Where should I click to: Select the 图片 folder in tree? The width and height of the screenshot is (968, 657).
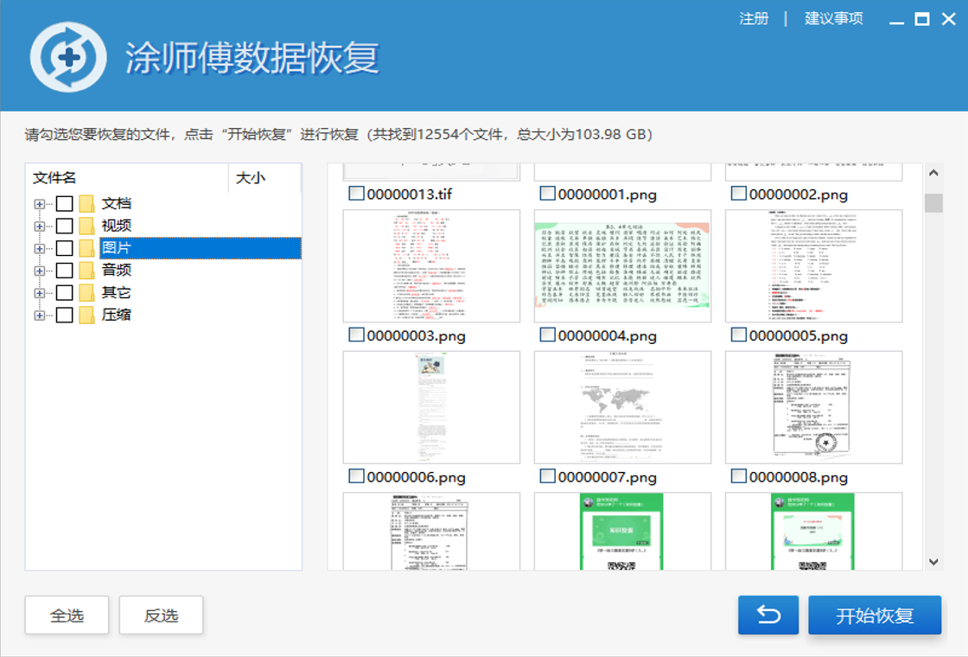tap(117, 249)
